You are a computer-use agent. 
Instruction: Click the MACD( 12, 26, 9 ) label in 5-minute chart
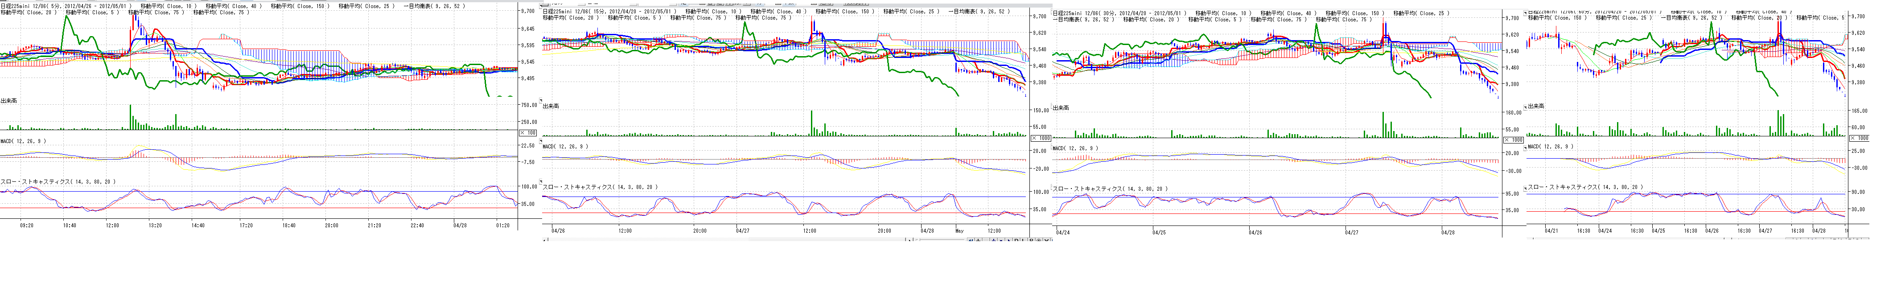(24, 140)
